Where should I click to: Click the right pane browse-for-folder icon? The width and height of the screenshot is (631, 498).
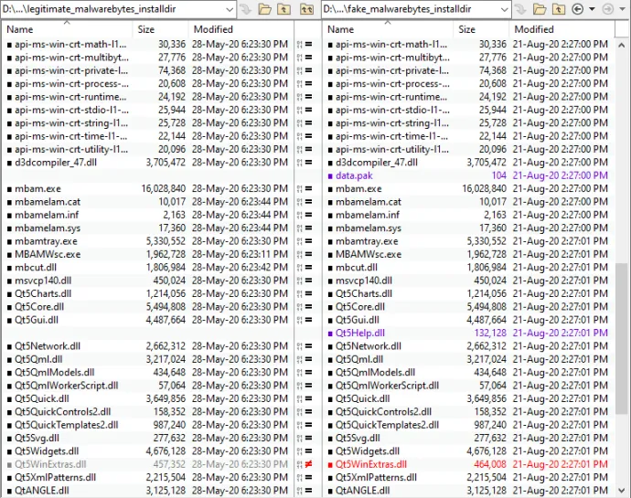tap(540, 9)
